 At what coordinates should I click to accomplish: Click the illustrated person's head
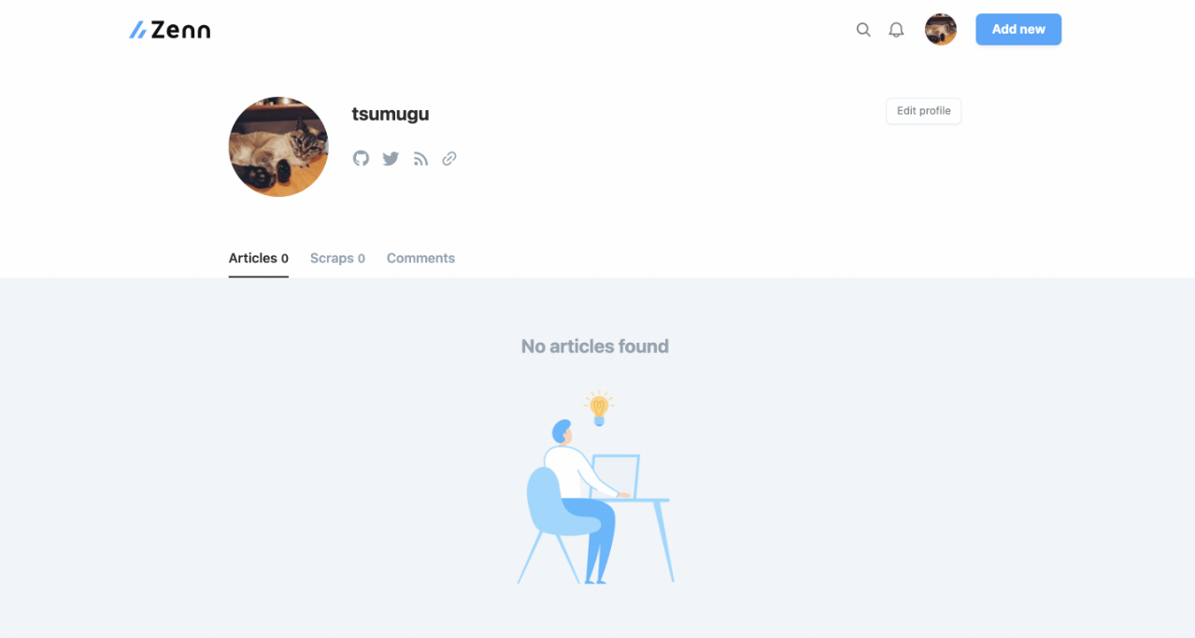[x=562, y=432]
